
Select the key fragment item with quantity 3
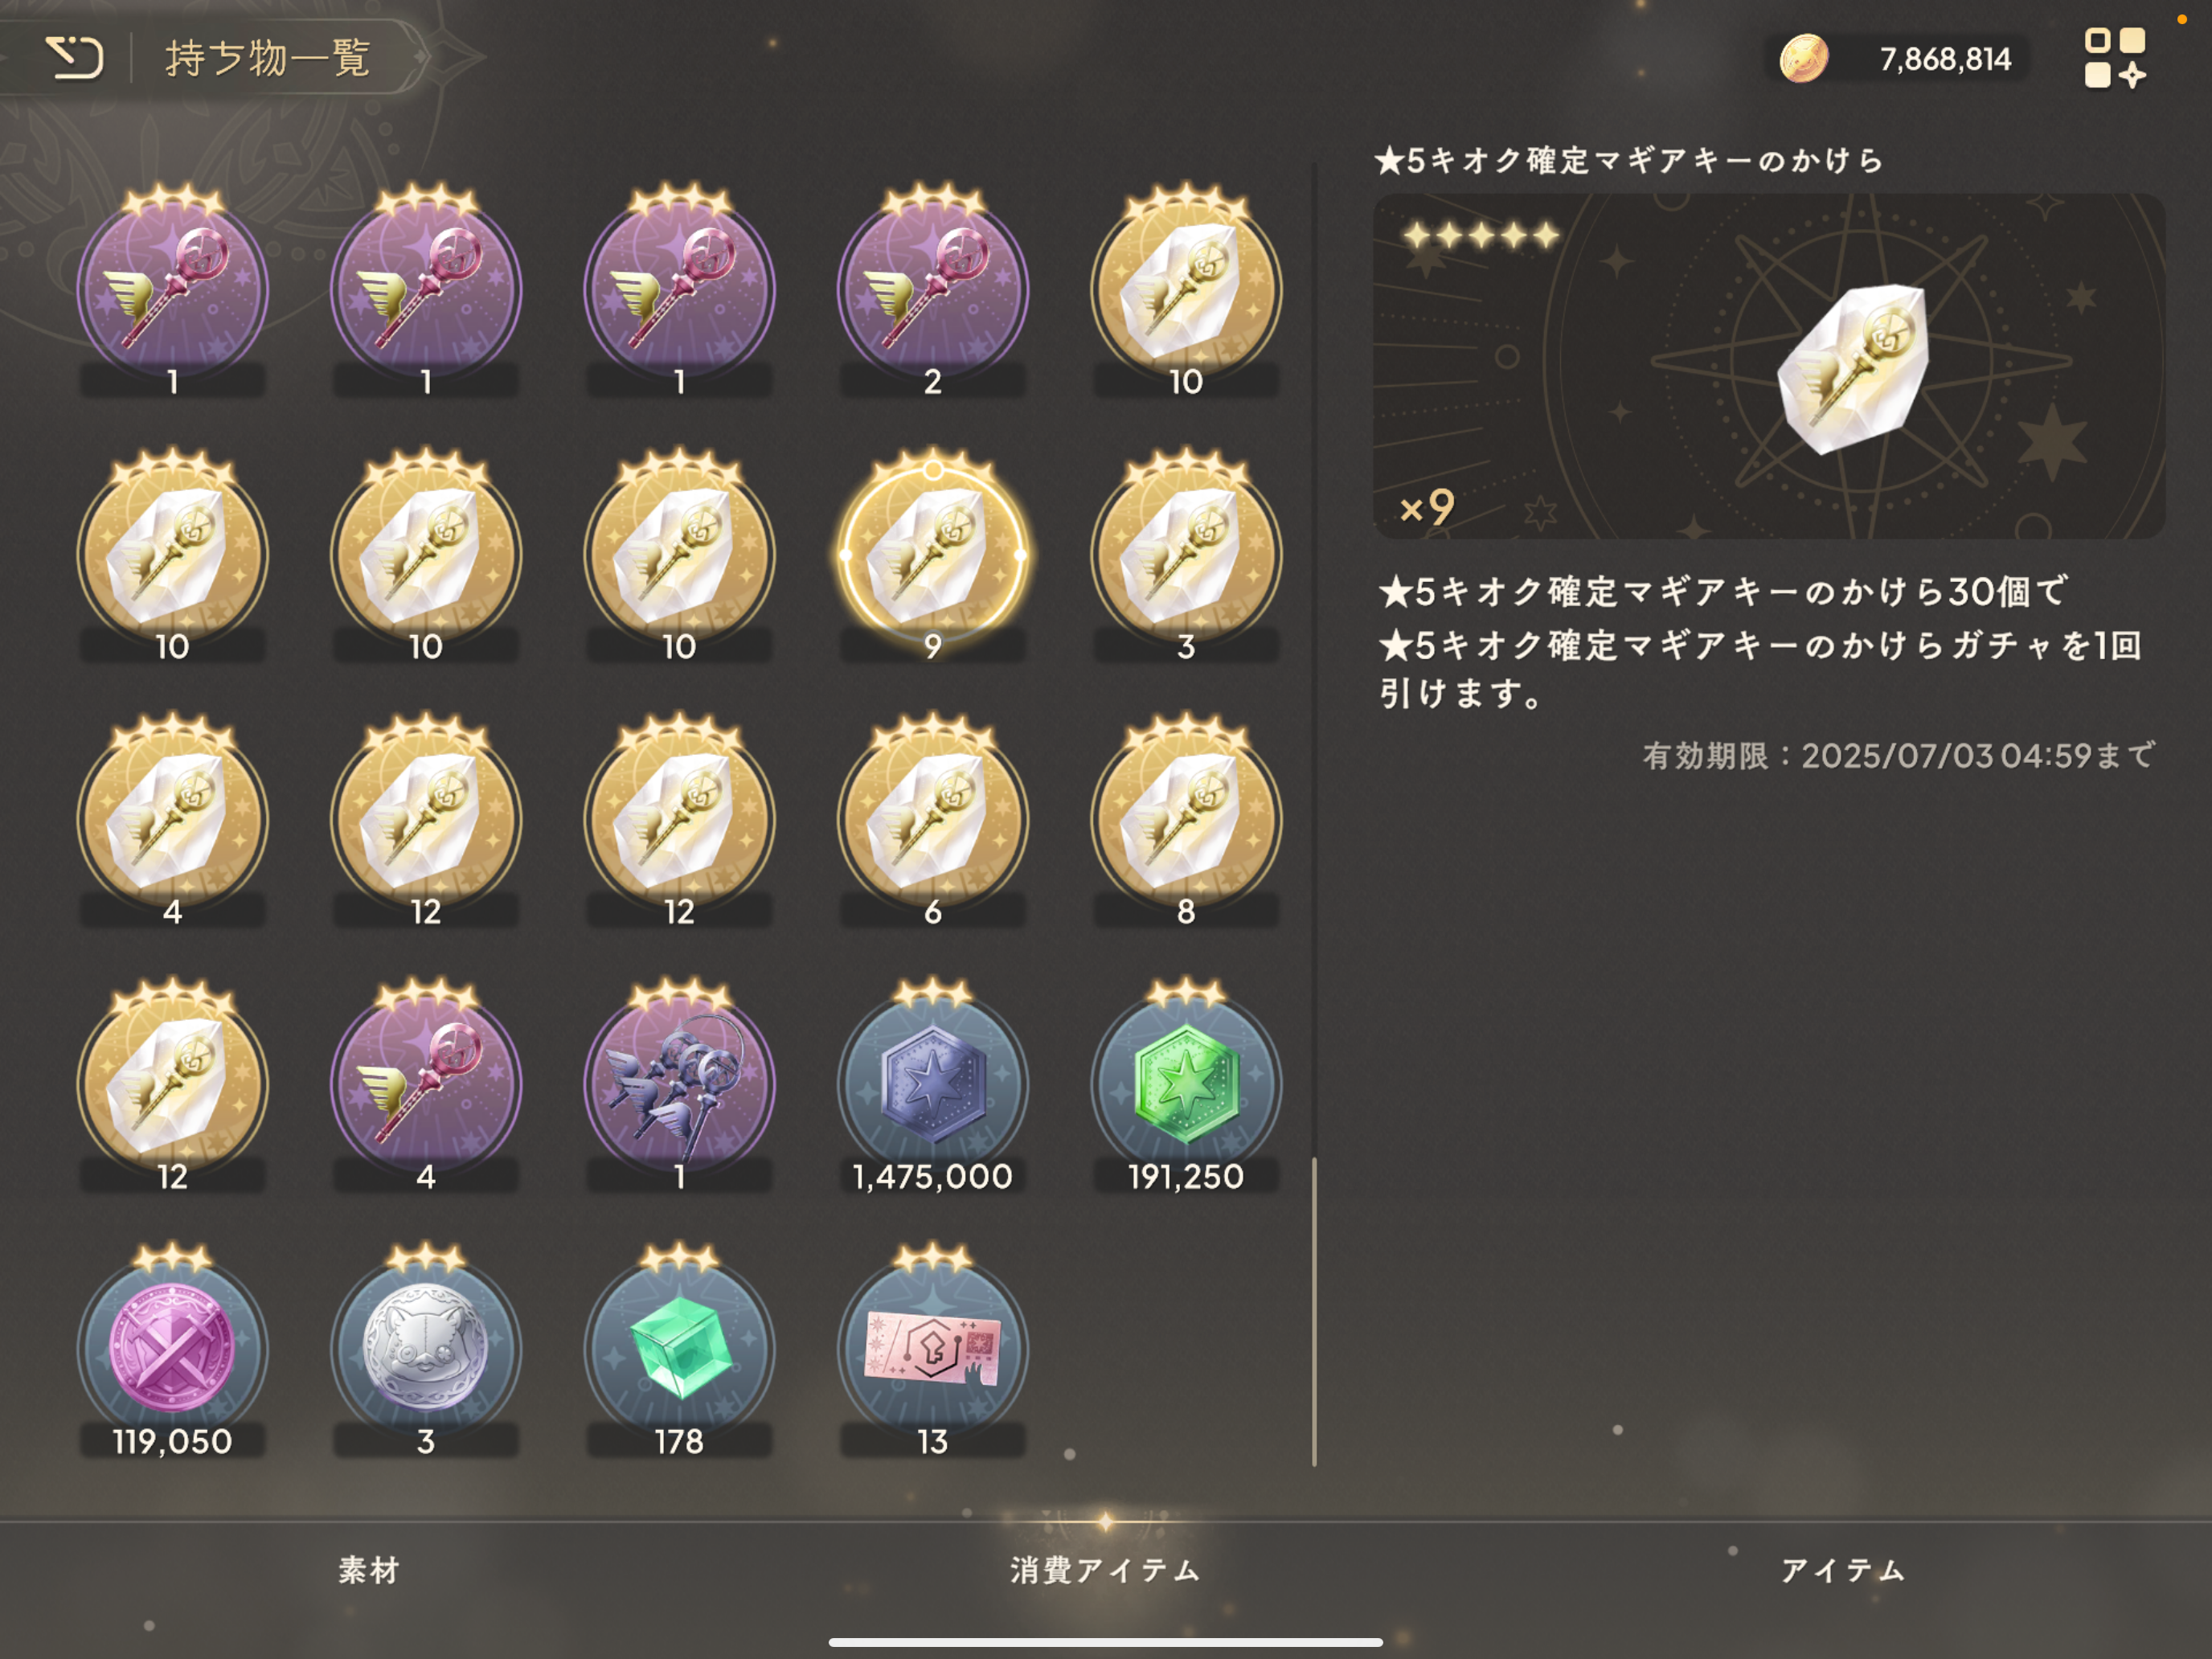(1186, 557)
